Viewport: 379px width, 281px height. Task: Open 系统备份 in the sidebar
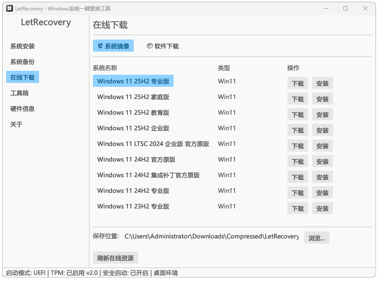pyautogui.click(x=23, y=62)
